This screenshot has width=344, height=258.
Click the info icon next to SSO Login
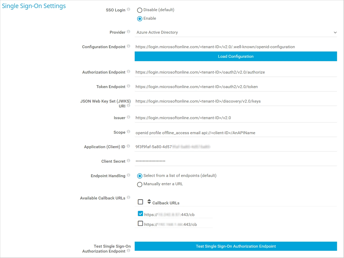128,10
